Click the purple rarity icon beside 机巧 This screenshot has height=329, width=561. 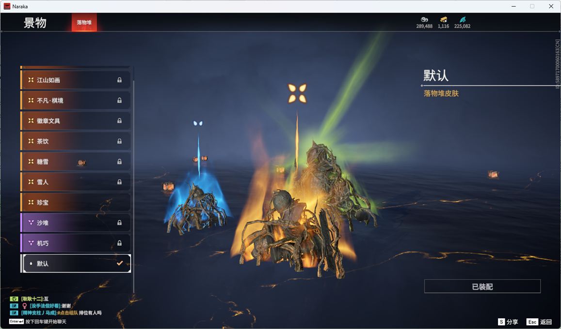[31, 243]
